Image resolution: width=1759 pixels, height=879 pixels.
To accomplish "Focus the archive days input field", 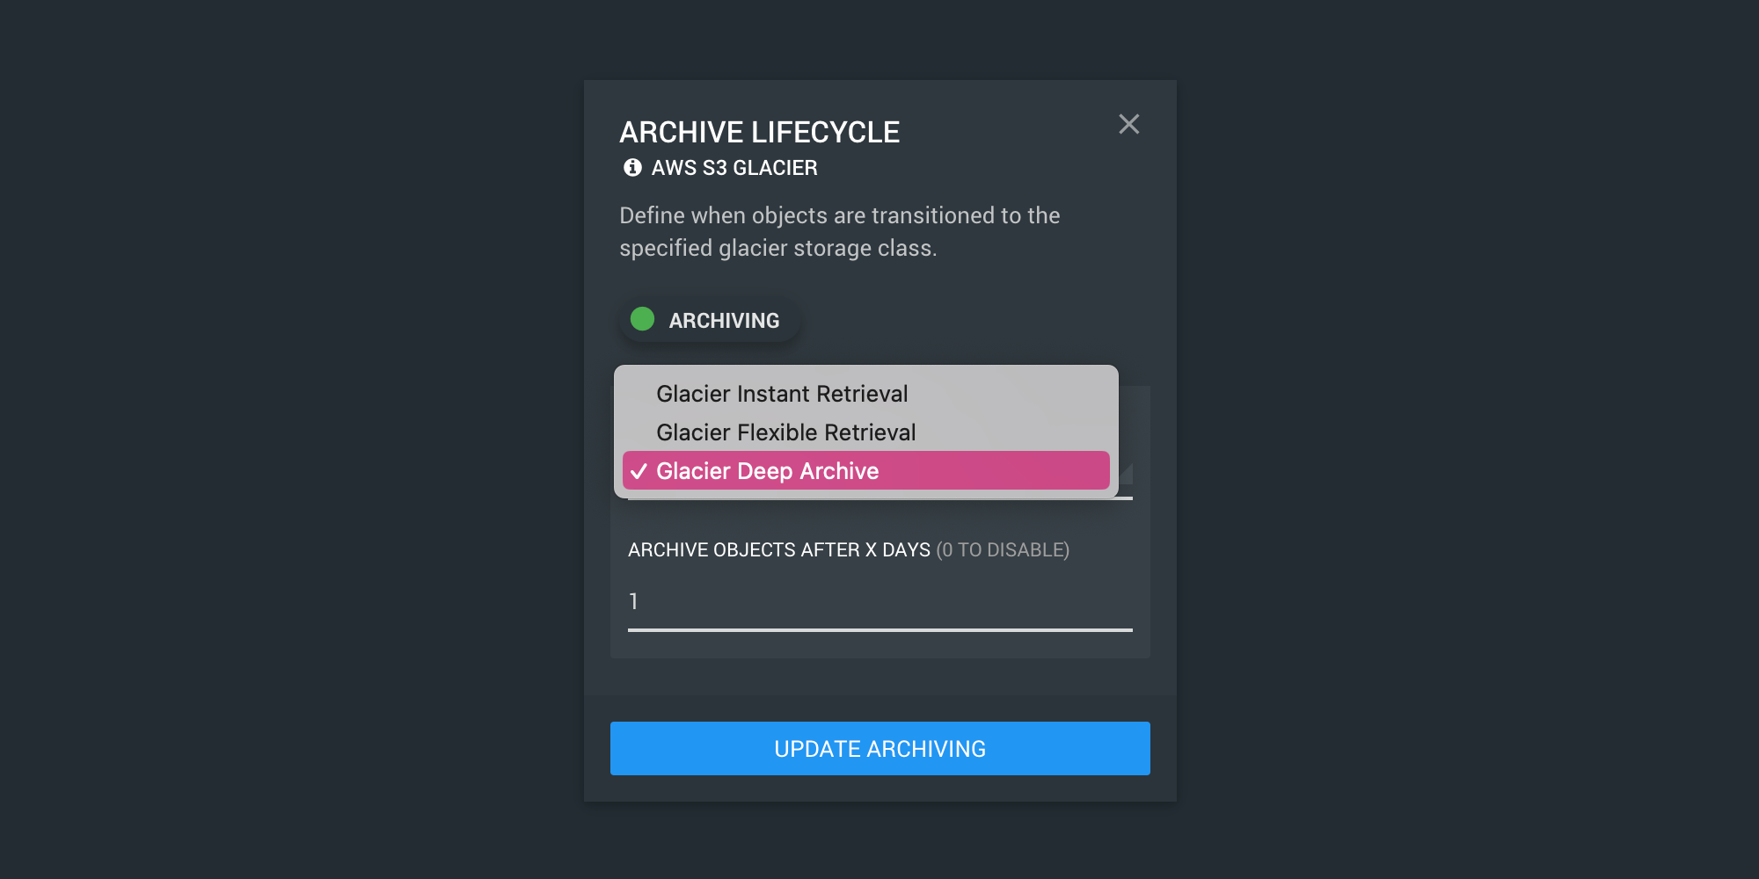I will click(x=880, y=602).
